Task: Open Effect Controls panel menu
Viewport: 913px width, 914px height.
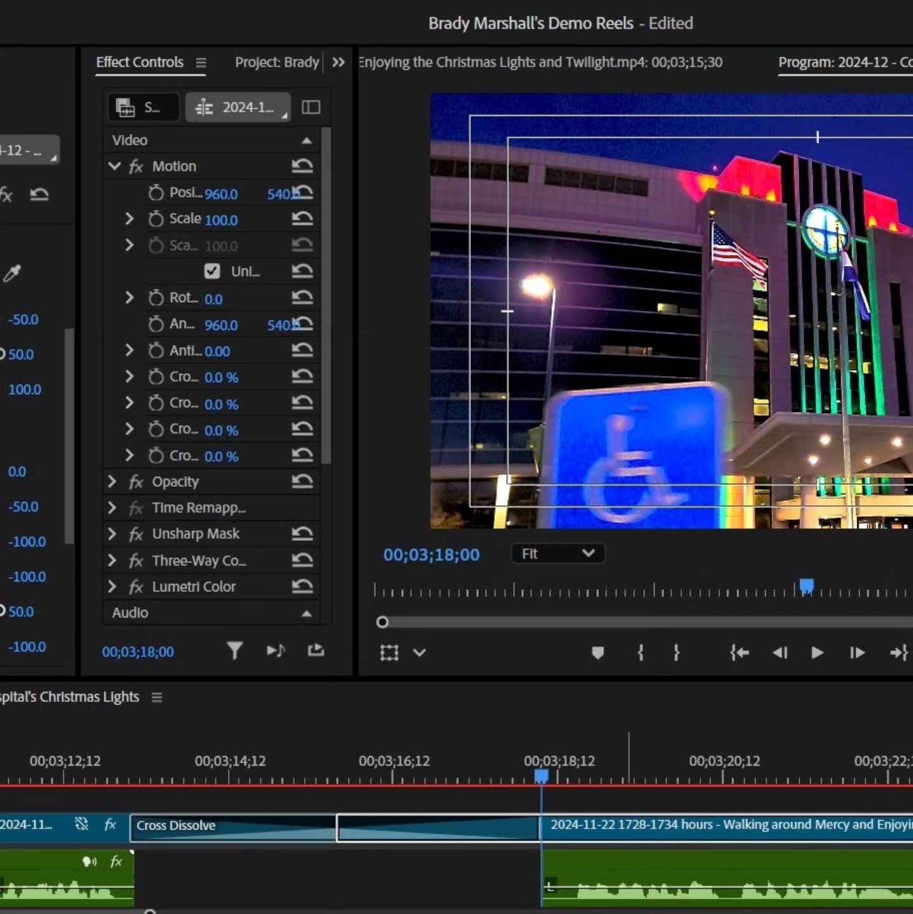Action: [201, 62]
